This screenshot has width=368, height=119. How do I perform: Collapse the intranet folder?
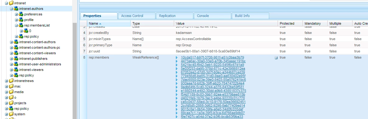6,3
